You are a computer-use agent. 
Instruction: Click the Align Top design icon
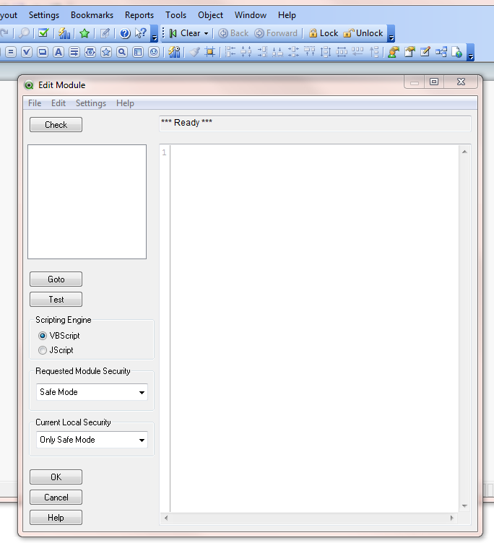[x=309, y=52]
